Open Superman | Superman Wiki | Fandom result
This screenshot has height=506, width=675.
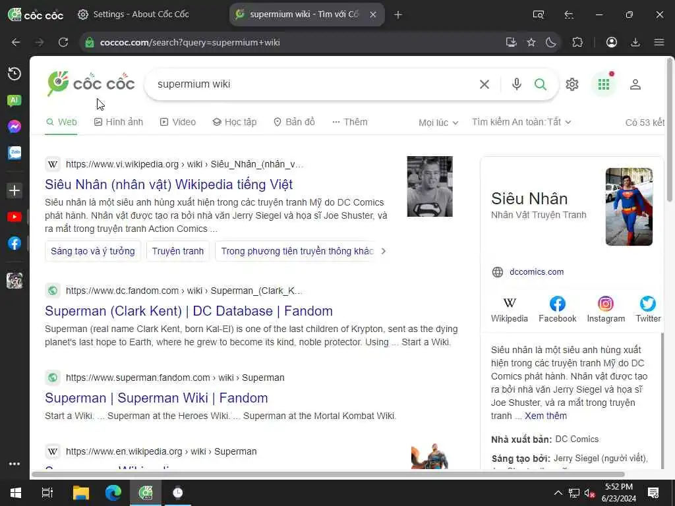click(156, 397)
